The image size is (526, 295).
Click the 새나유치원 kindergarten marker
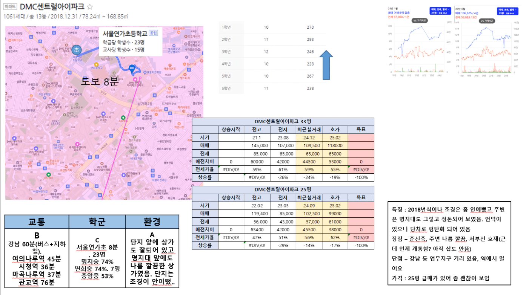coord(136,155)
